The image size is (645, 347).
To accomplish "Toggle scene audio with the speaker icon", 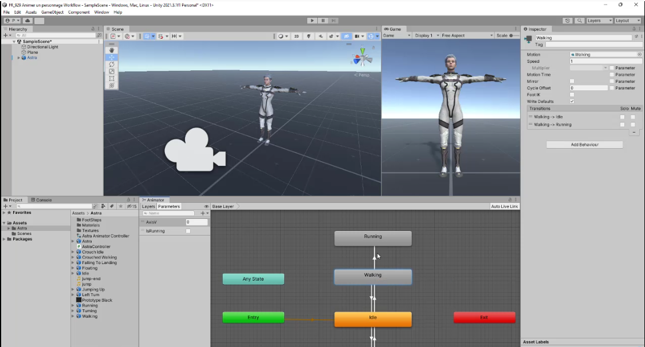I will (x=320, y=35).
